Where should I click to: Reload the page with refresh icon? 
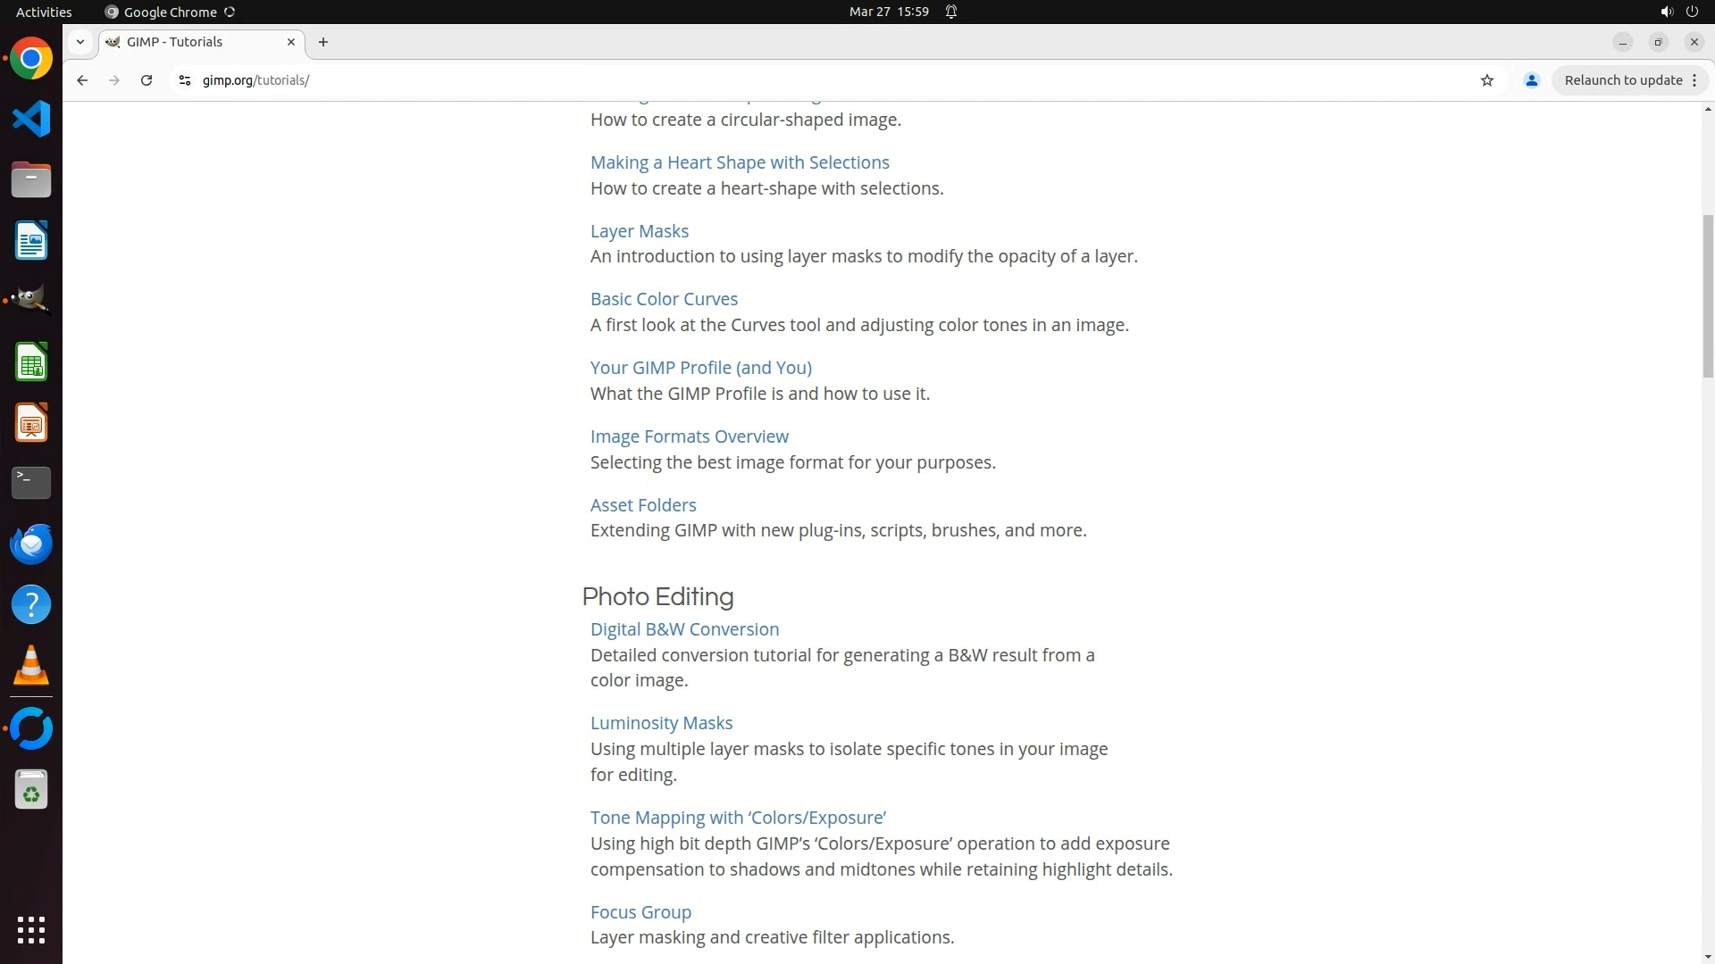tap(146, 80)
